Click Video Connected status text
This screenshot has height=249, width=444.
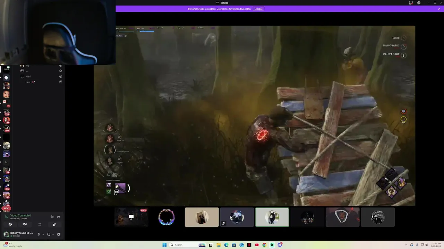pyautogui.click(x=20, y=215)
